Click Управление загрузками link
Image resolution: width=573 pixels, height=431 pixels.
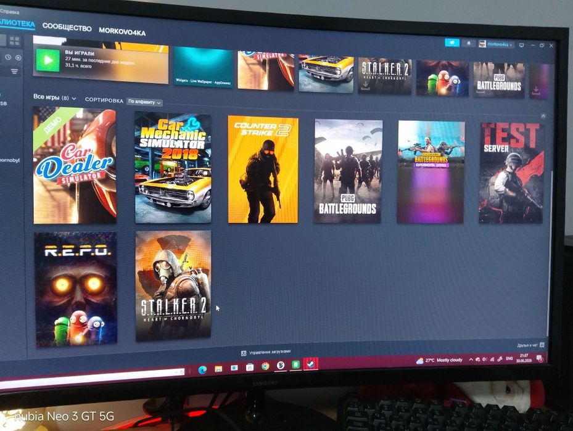[x=270, y=351]
